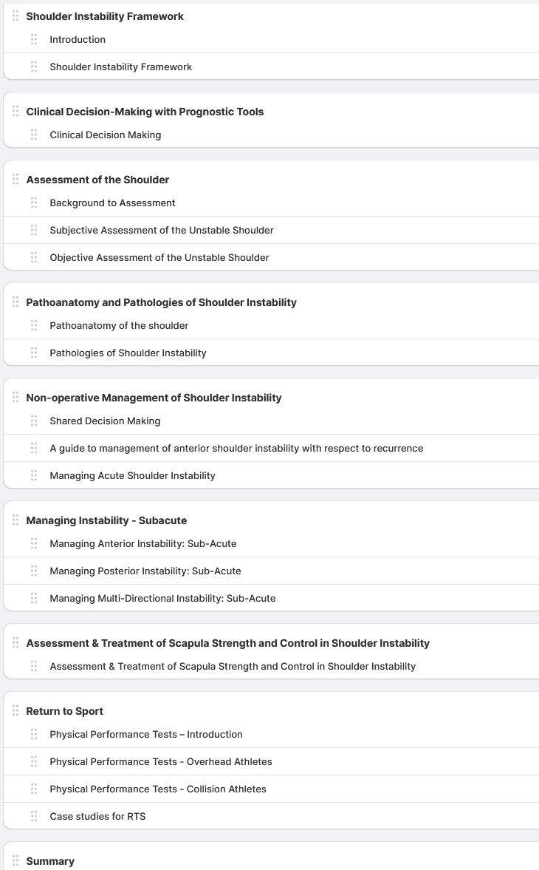Click drag handle beside Managing Posterior Instability: Sub-Acute

coord(34,571)
